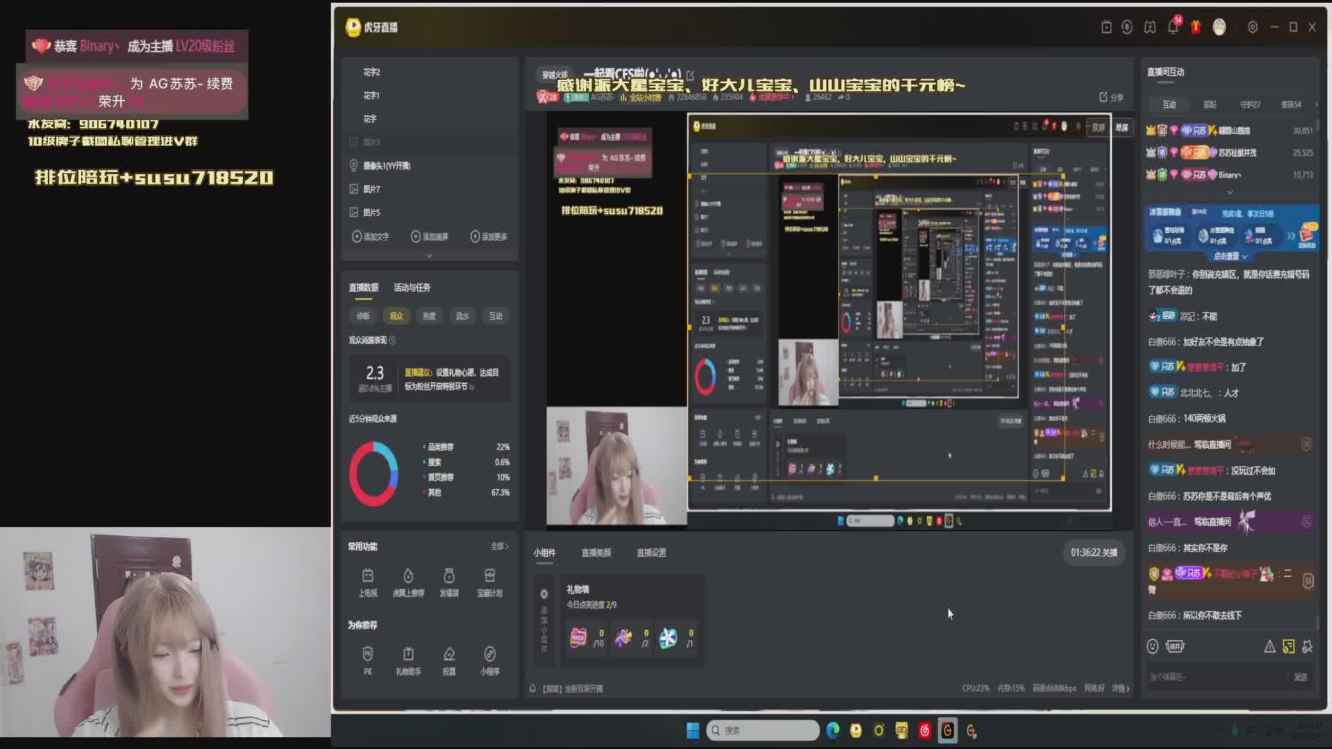Image resolution: width=1332 pixels, height=749 pixels.
Task: Expand the source list chevron
Action: point(429,256)
